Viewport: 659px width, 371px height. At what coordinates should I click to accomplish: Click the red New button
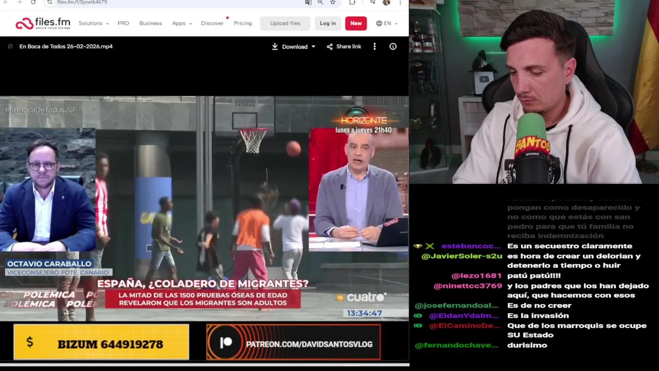pos(356,23)
